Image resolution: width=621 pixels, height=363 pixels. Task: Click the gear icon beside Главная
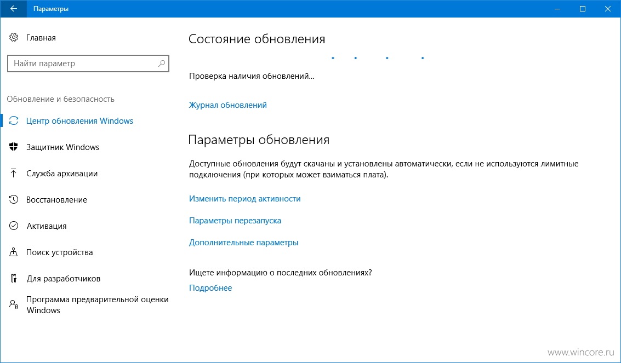[14, 38]
